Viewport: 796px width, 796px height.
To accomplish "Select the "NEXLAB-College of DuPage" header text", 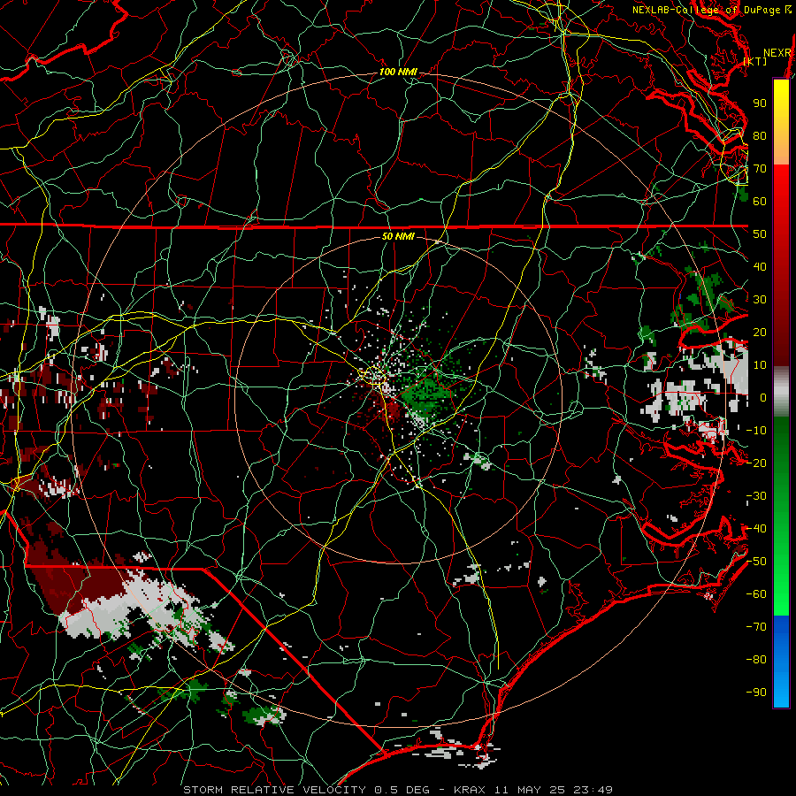I will 706,10.
